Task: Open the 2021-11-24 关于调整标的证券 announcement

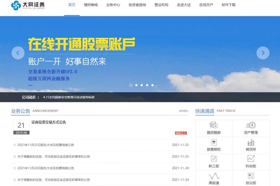Action: pyautogui.click(x=54, y=180)
